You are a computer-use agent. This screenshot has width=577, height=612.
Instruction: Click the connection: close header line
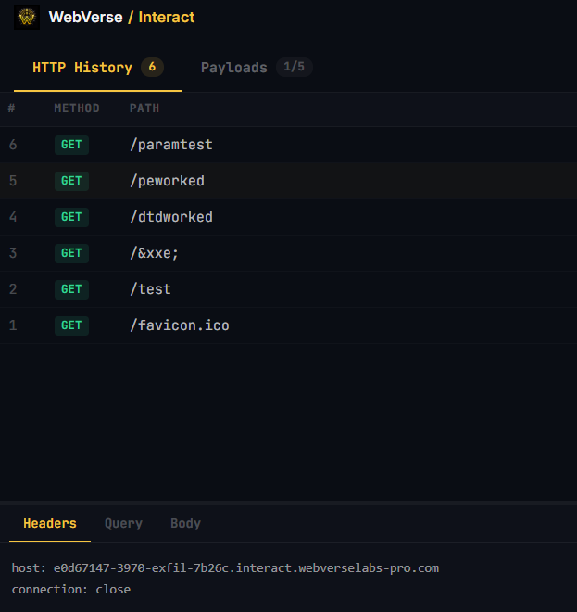point(71,590)
